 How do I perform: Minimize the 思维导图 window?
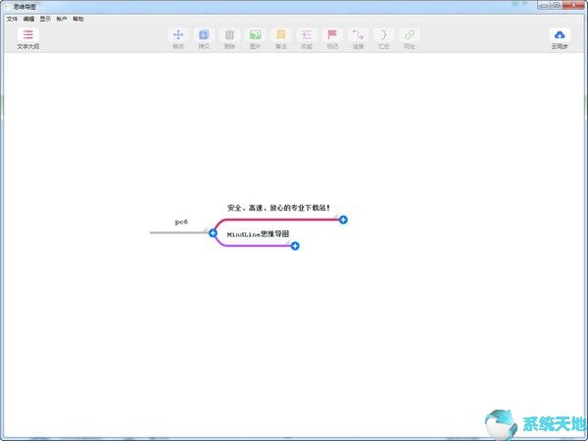click(x=544, y=5)
